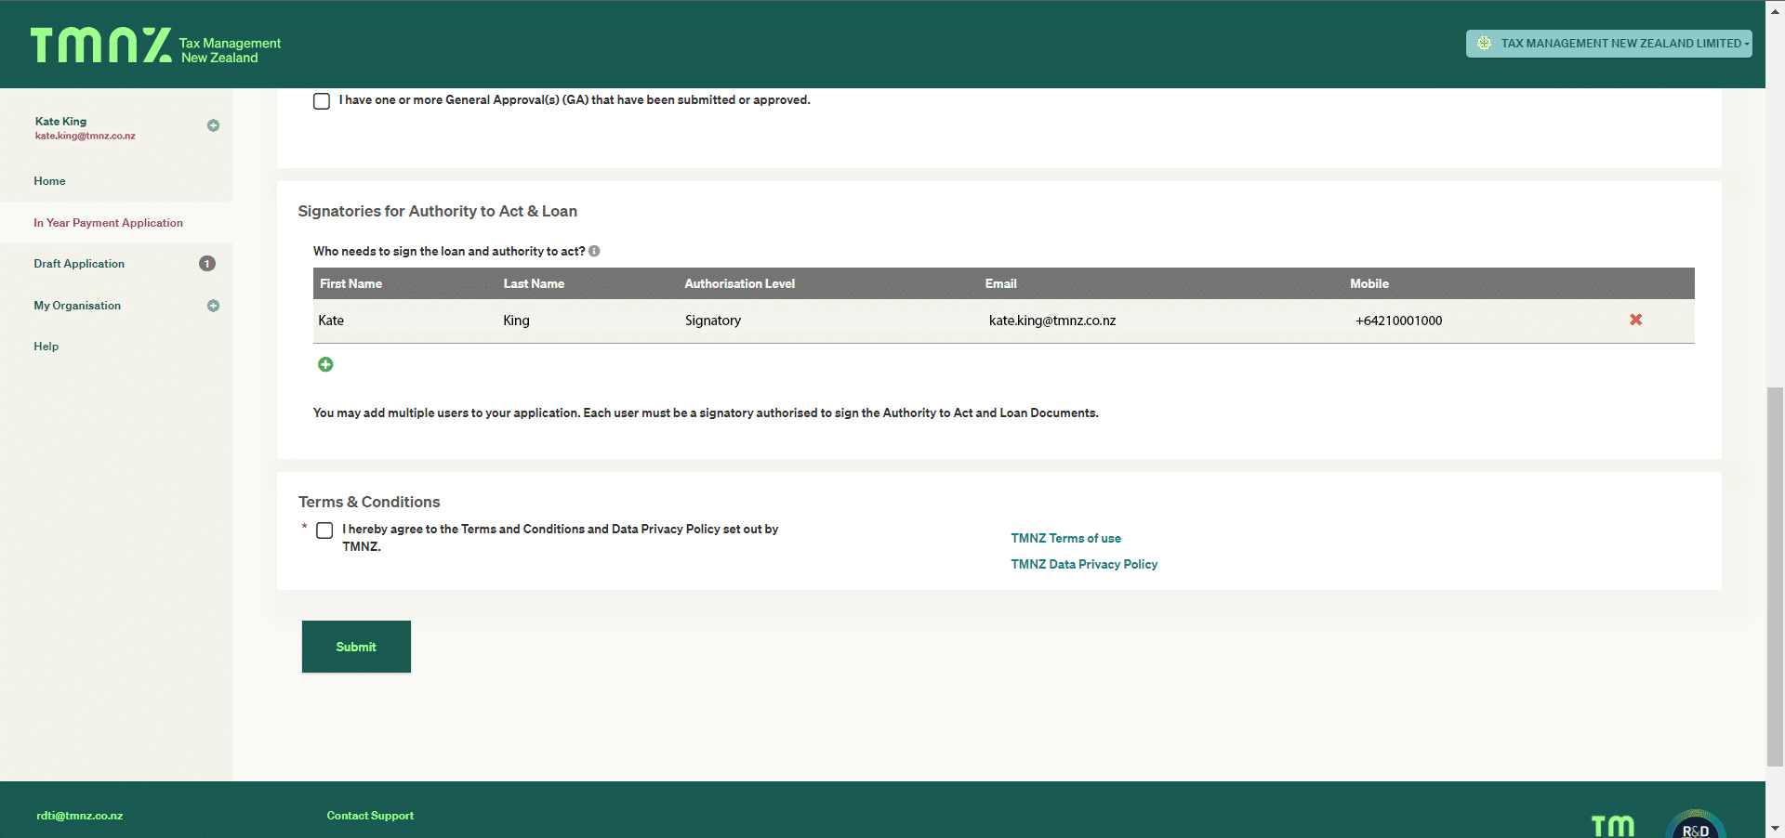Click the red X to remove Kate King

(x=1635, y=320)
